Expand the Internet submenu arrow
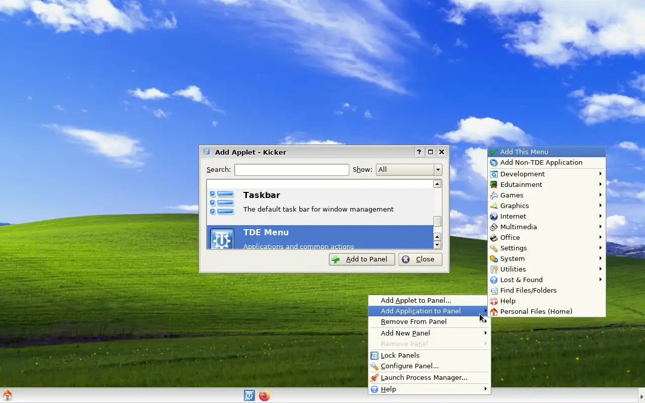The width and height of the screenshot is (645, 403). (600, 216)
